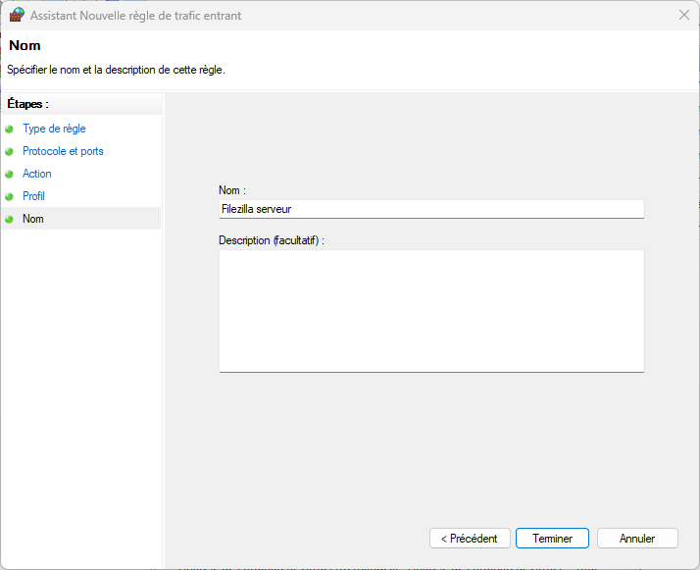This screenshot has width=700, height=570.
Task: Click the "Description (facultatif) :" label
Action: (x=272, y=239)
